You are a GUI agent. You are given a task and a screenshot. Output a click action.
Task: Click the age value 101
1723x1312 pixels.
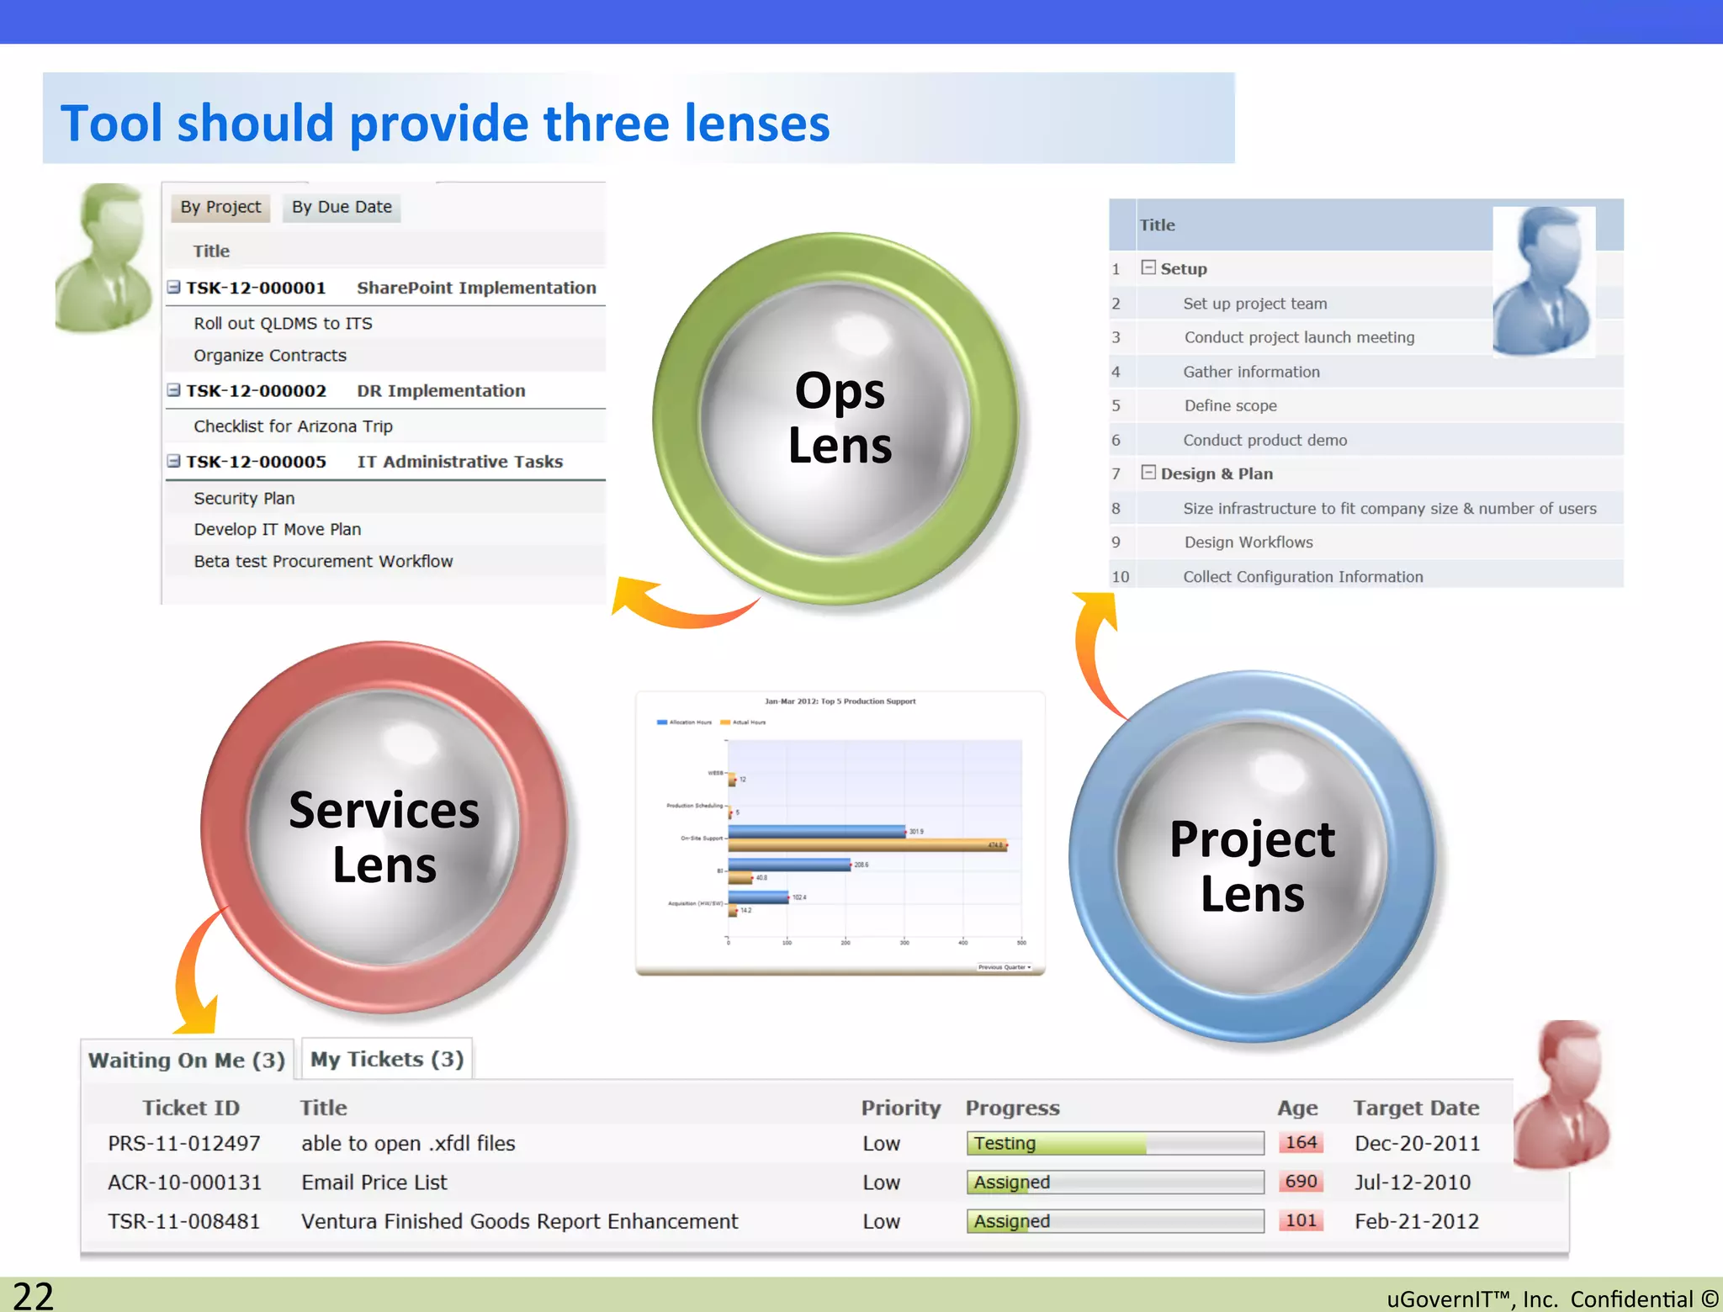click(1301, 1220)
